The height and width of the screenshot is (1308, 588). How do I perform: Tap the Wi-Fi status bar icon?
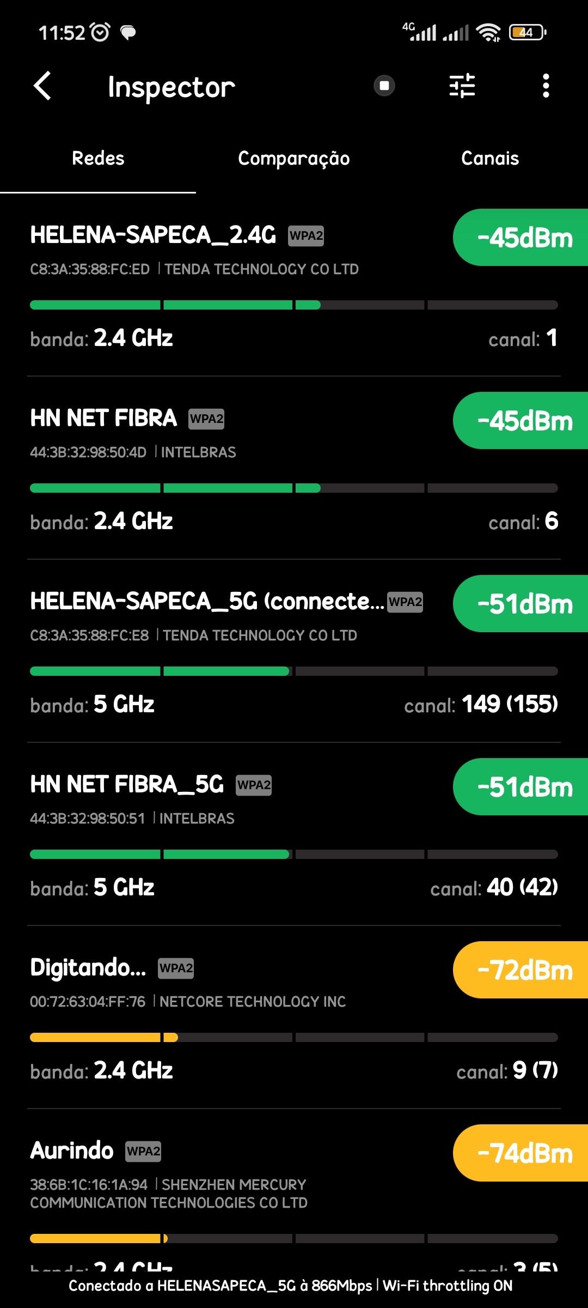(x=488, y=33)
